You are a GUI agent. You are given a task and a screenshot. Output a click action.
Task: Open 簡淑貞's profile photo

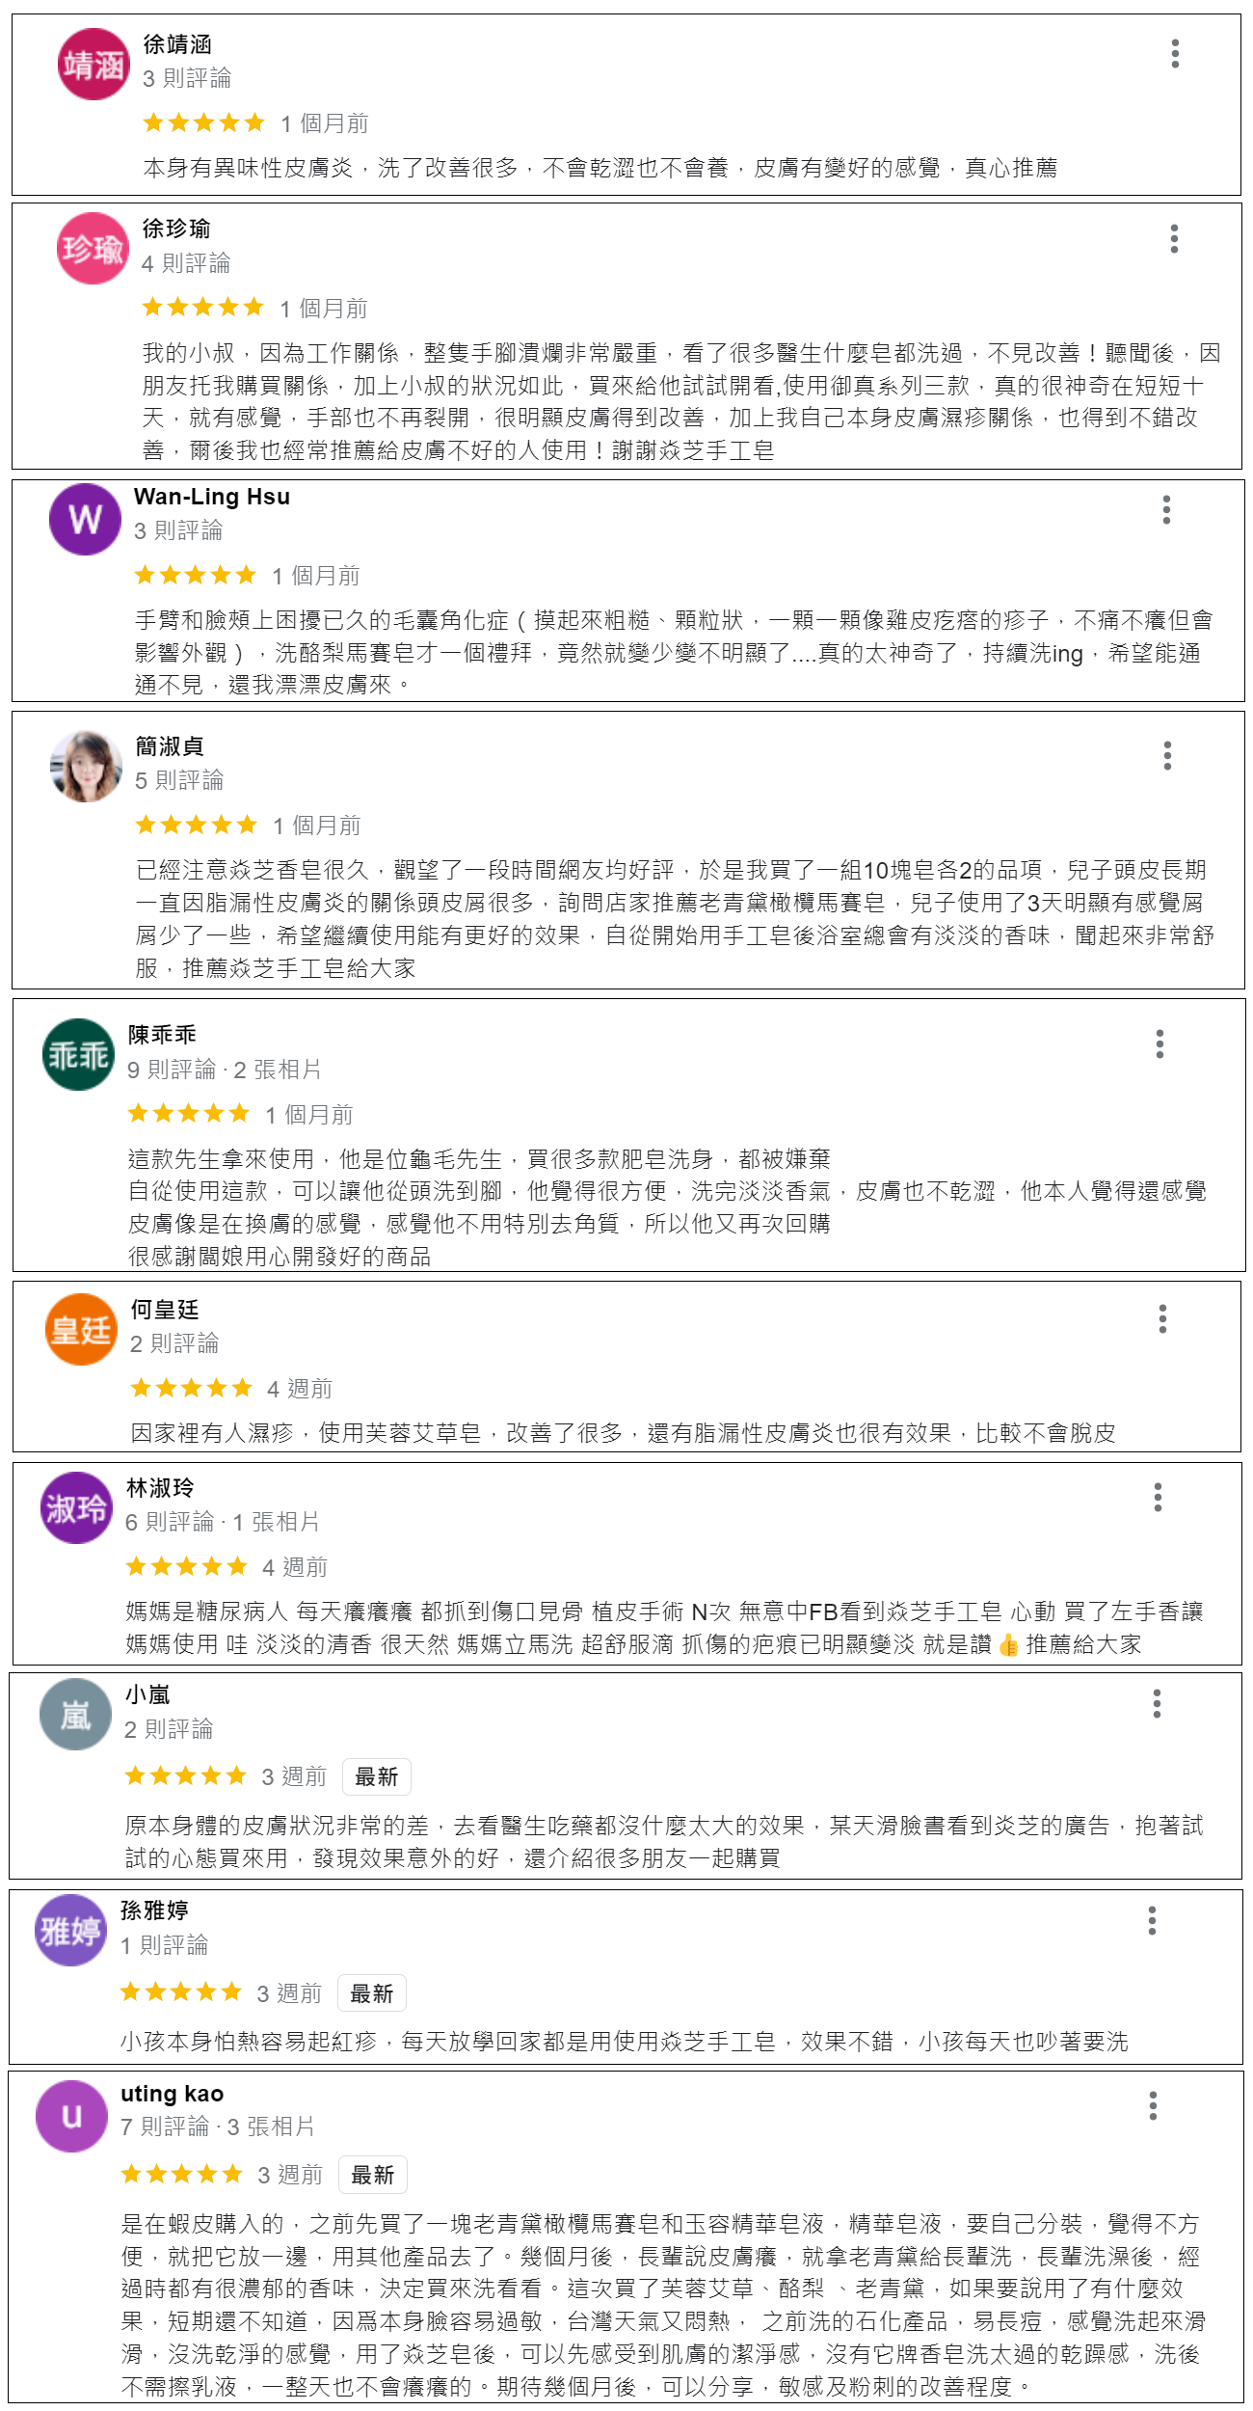[86, 767]
